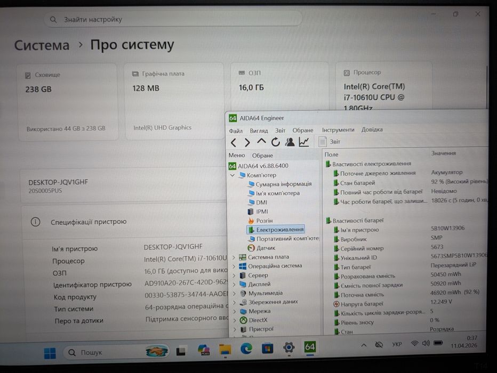Go forward with AIDA64 right arrow
The image size is (497, 373).
247,143
